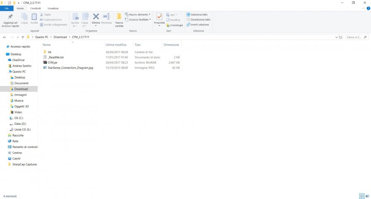Select the StarSense_Connection_Diagram.jpg file
Image resolution: width=371 pixels, height=199 pixels.
tap(70, 67)
